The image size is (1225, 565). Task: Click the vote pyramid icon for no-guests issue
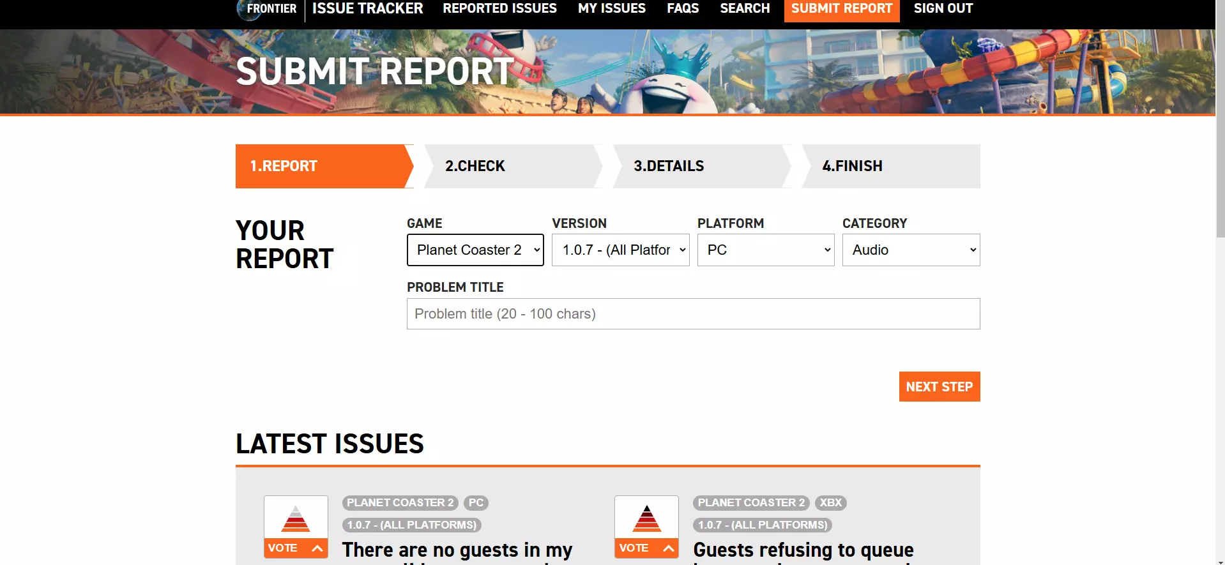pos(296,518)
